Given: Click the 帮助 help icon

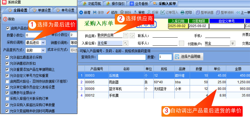Looking at the screenshot, I should pos(5,19).
